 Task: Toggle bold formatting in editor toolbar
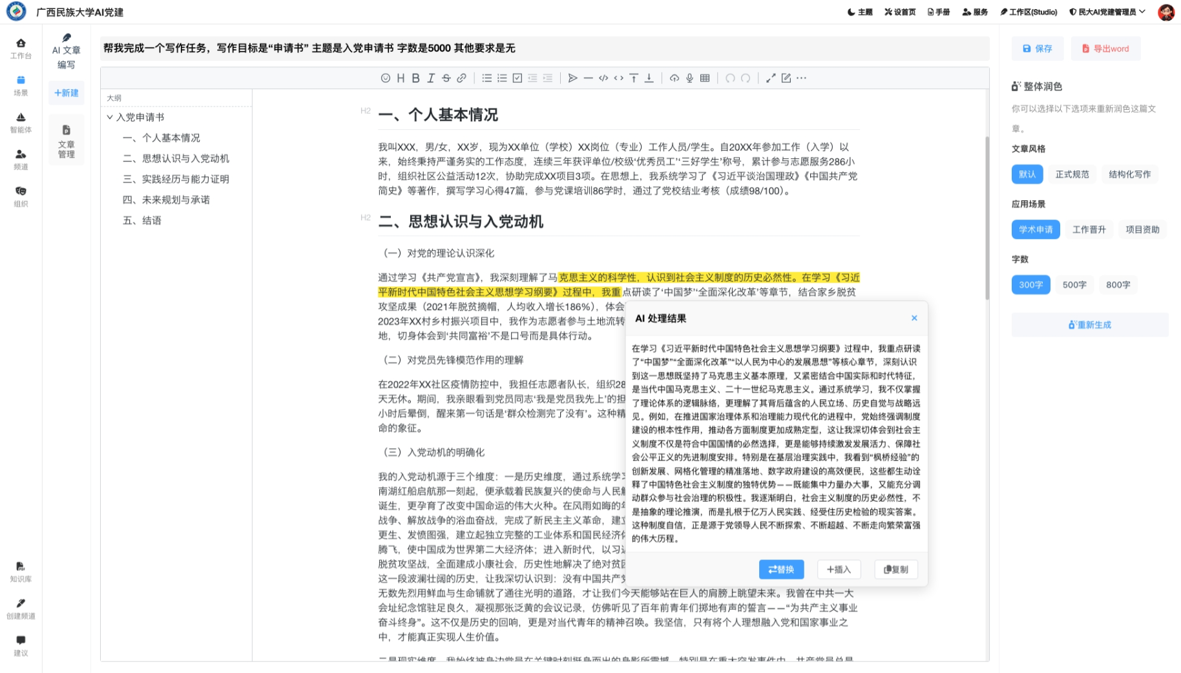click(x=415, y=78)
